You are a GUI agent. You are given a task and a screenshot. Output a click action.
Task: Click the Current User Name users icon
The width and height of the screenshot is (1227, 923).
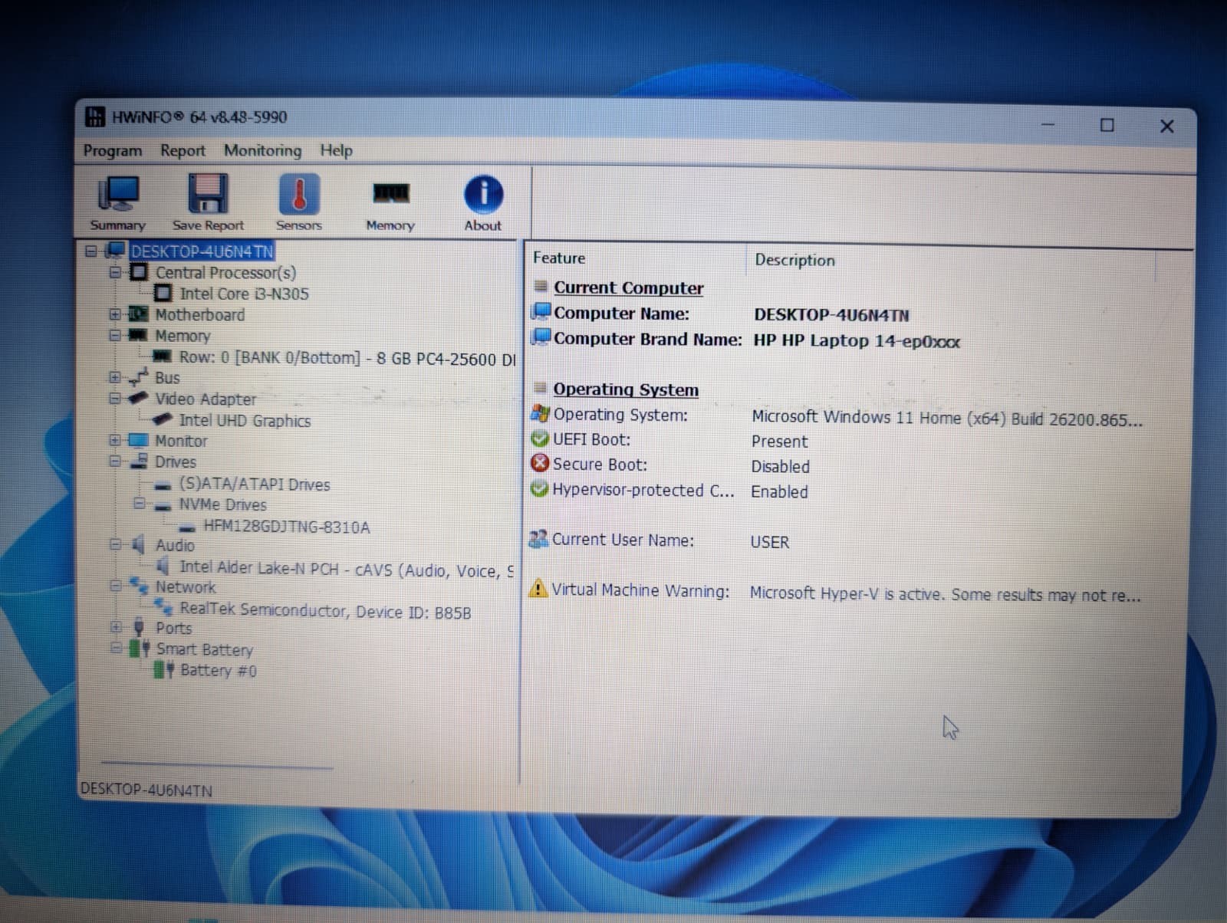[x=538, y=539]
